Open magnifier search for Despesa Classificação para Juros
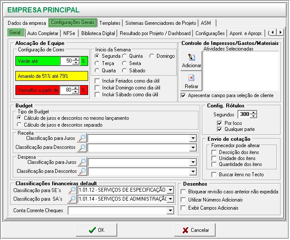290x240 pixels. (83, 162)
